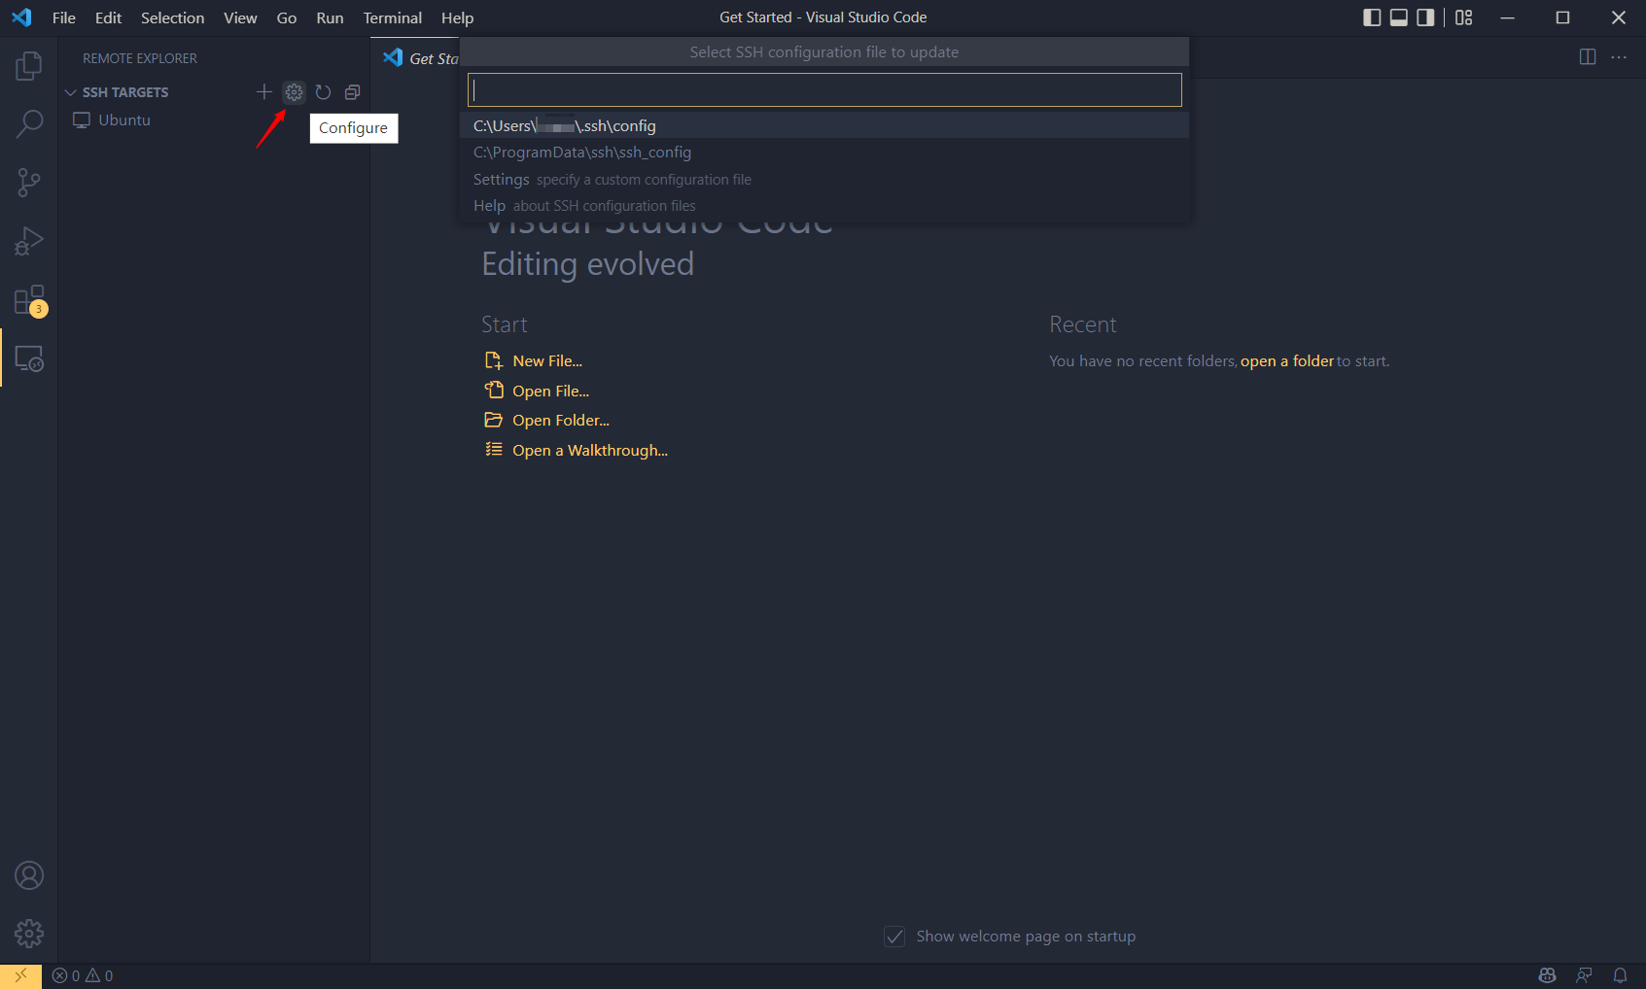Toggle Show welcome page on startup checkbox

[894, 937]
